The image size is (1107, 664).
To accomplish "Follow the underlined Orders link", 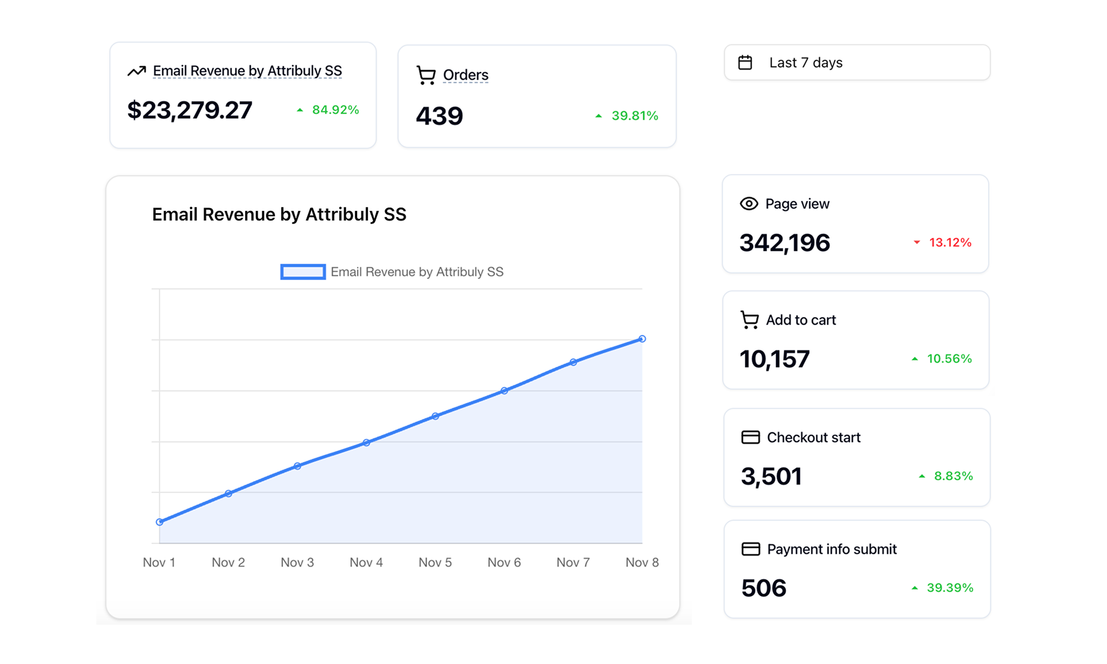I will (465, 75).
